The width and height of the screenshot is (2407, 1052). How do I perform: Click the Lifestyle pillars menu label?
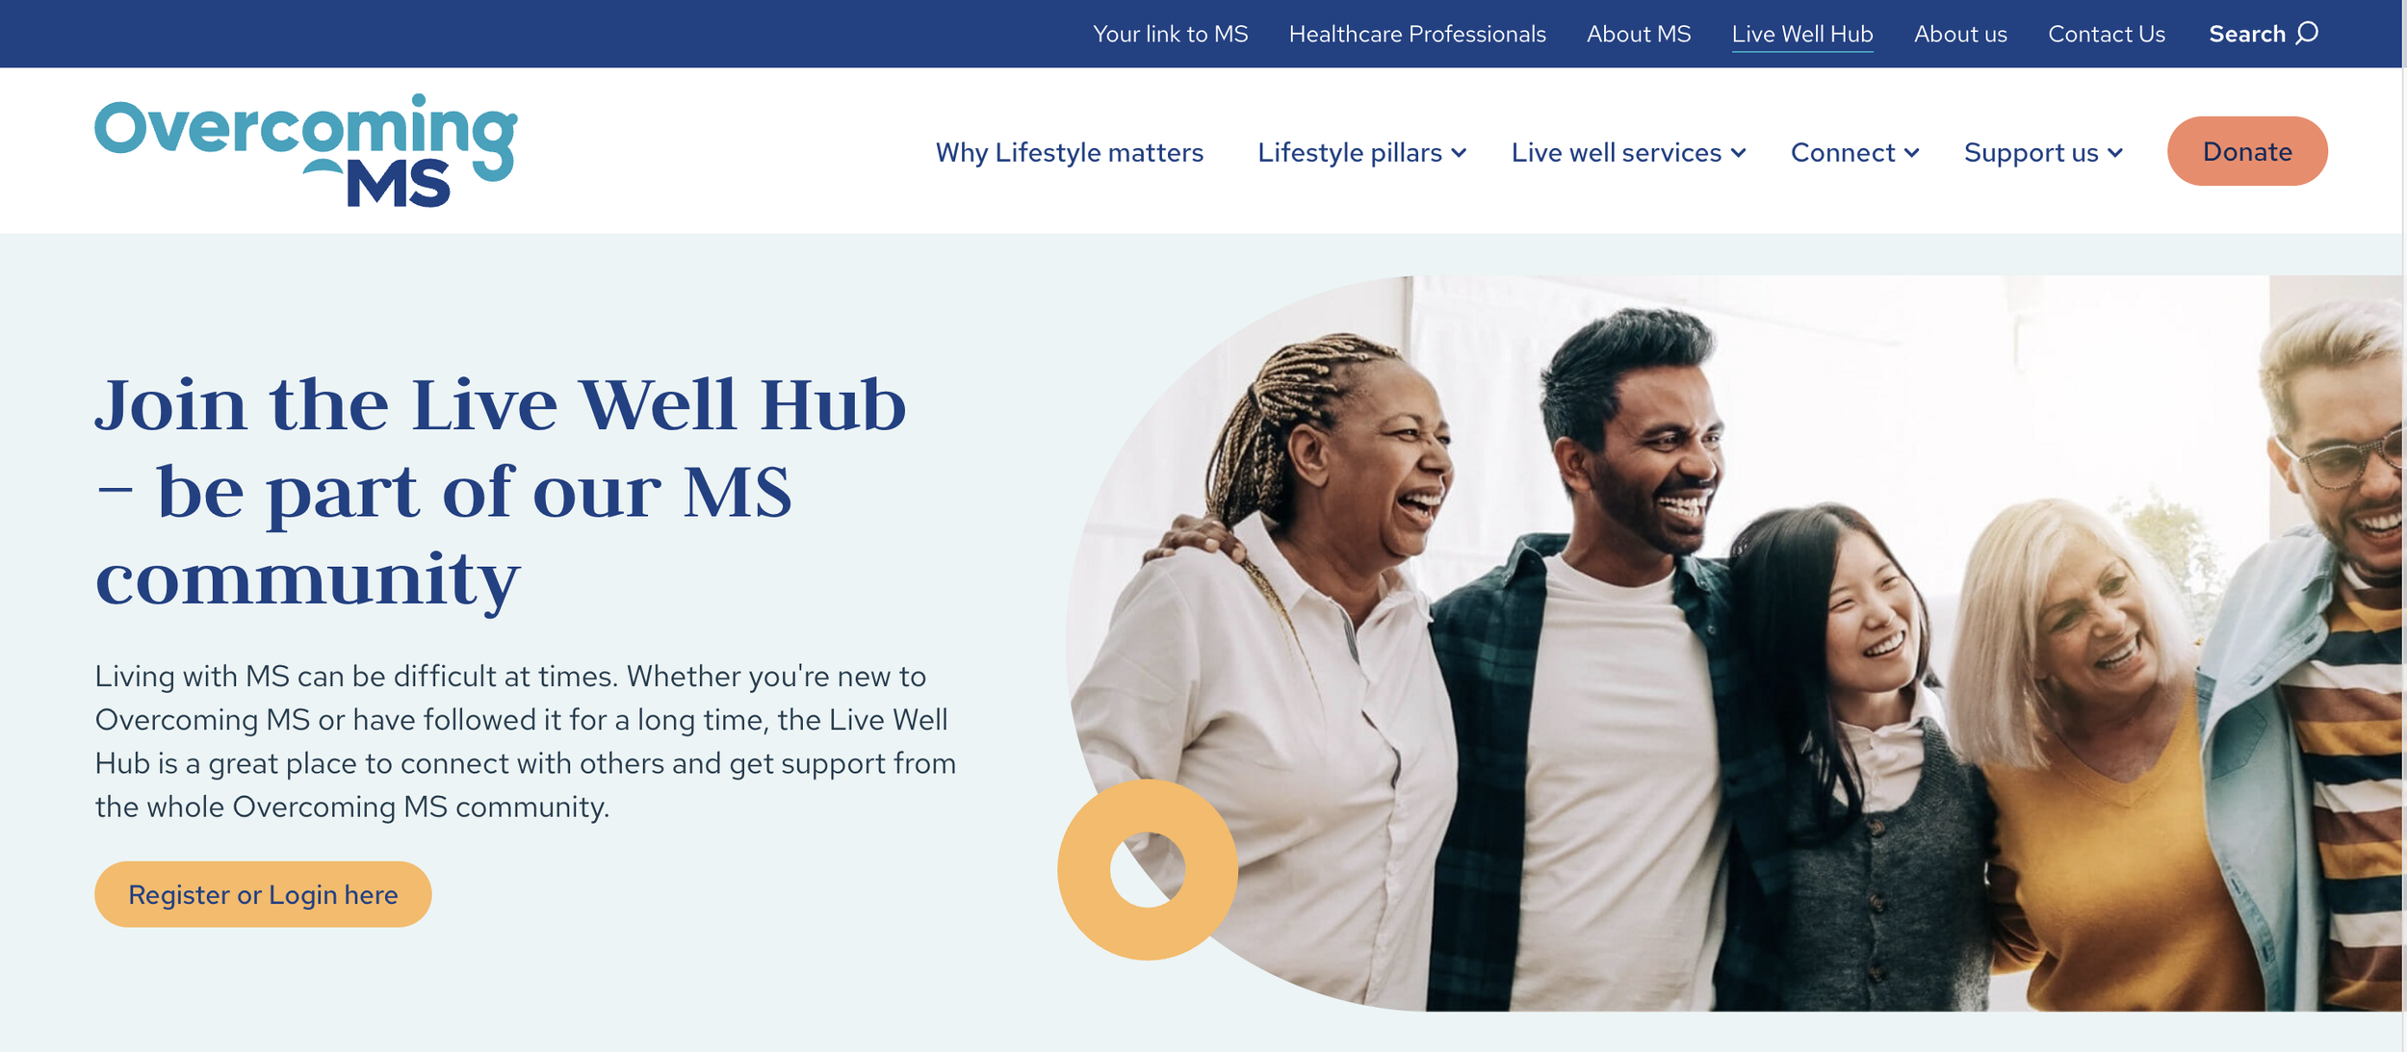click(1350, 152)
